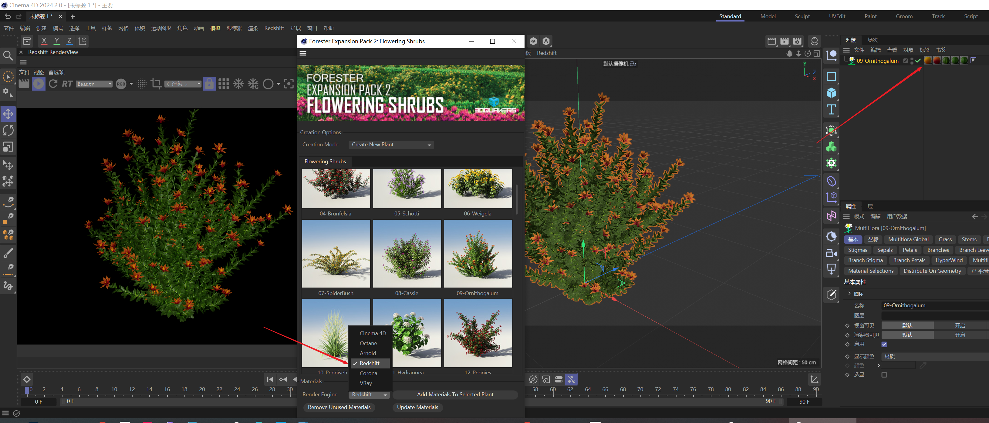The width and height of the screenshot is (989, 423).
Task: Click the record keyframe diamond icon
Action: pyautogui.click(x=26, y=379)
